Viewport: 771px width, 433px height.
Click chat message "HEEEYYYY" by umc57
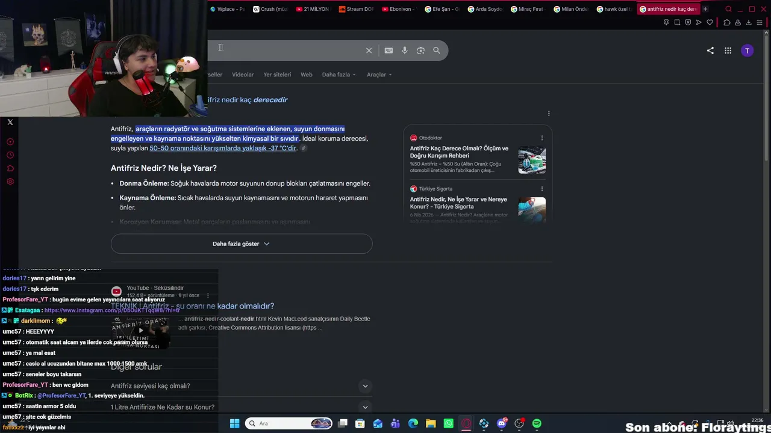(x=40, y=331)
